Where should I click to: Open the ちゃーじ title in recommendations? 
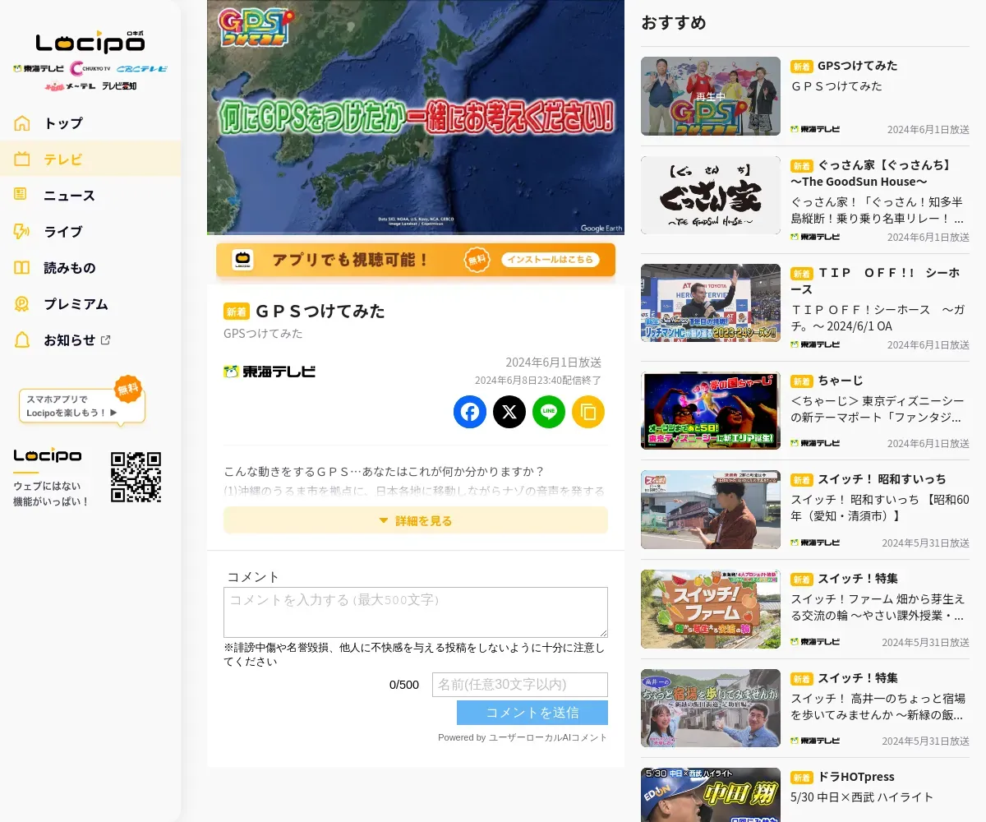click(x=841, y=381)
